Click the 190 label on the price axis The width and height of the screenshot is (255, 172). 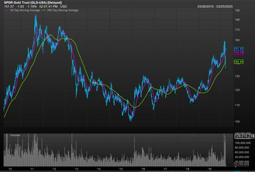point(237,10)
